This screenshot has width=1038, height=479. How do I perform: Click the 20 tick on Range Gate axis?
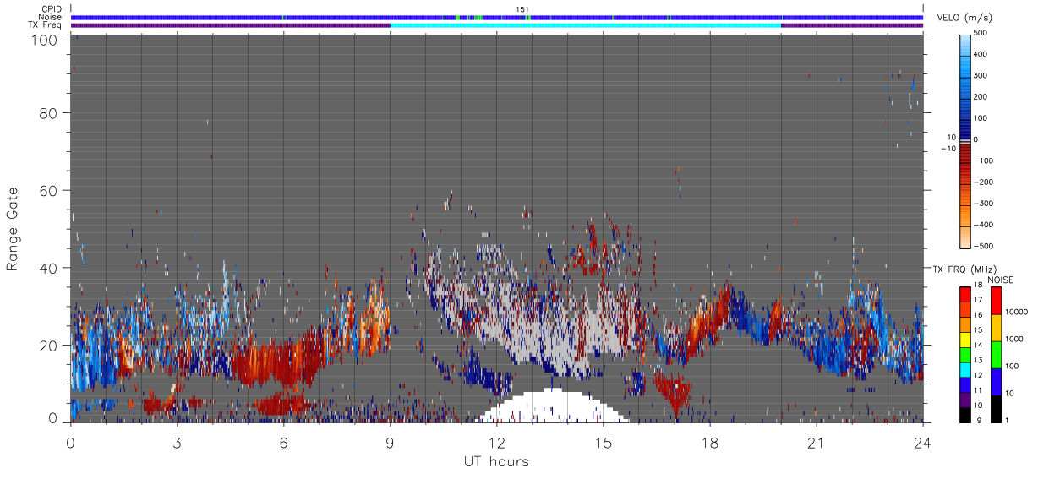(x=47, y=346)
